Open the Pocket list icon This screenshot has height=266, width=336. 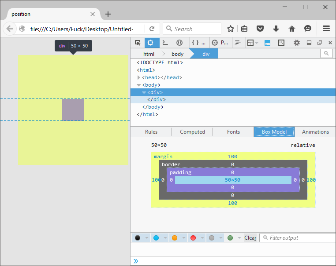260,29
